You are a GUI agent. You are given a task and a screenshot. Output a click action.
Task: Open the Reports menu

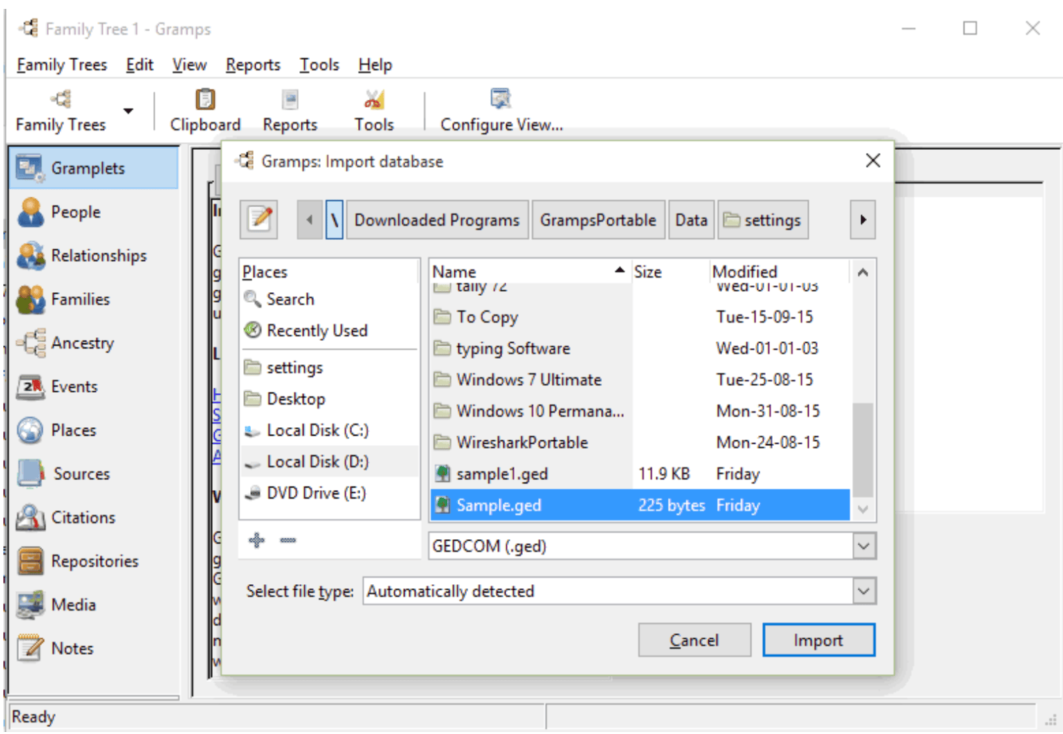(253, 64)
